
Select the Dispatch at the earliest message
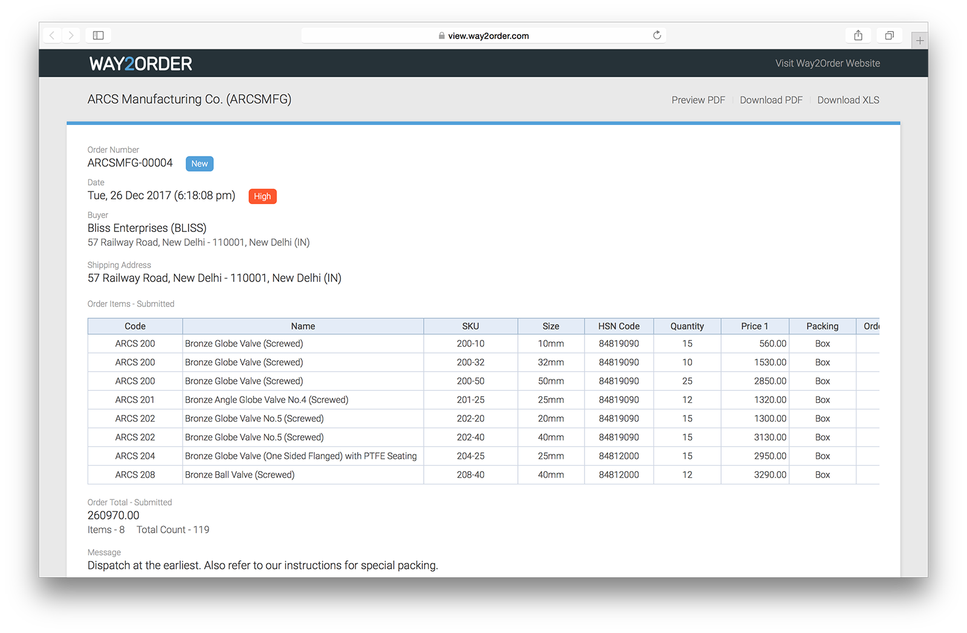click(263, 565)
